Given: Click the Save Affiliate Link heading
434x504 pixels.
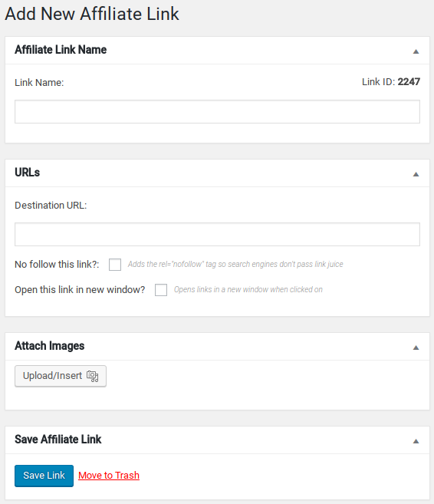Looking at the screenshot, I should coord(58,440).
